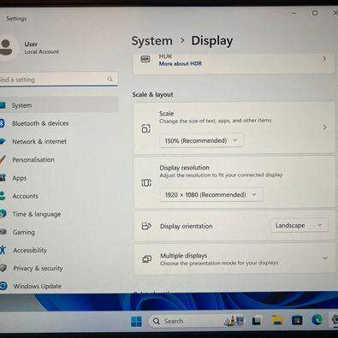Click the Scale card icon
338x338 pixels.
tap(145, 129)
